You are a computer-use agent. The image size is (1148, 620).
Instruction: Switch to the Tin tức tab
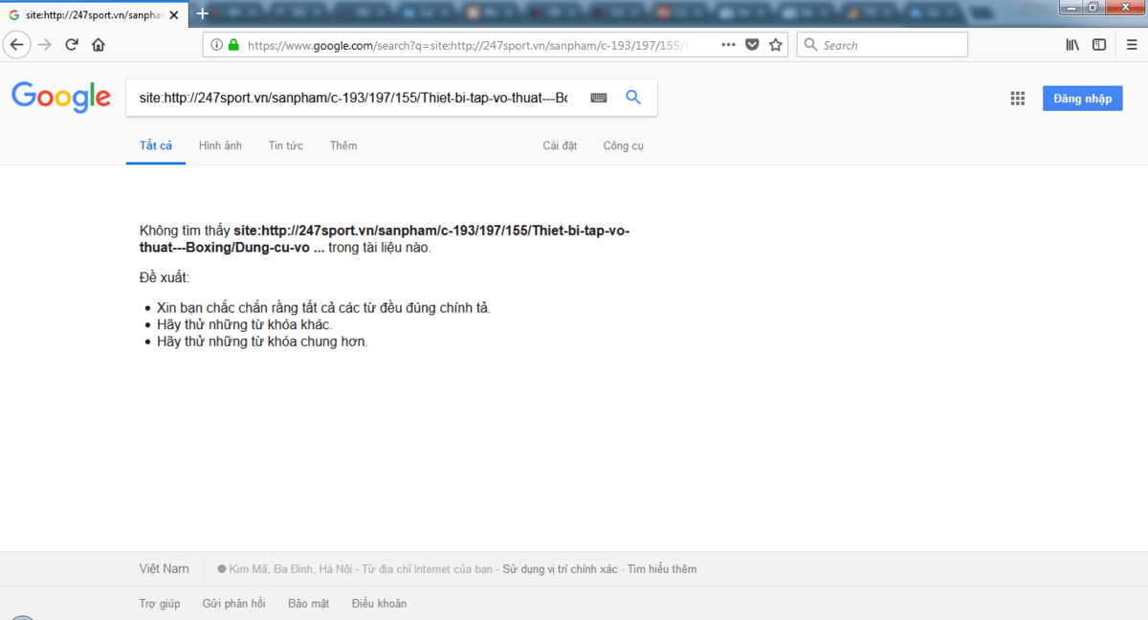tap(286, 145)
